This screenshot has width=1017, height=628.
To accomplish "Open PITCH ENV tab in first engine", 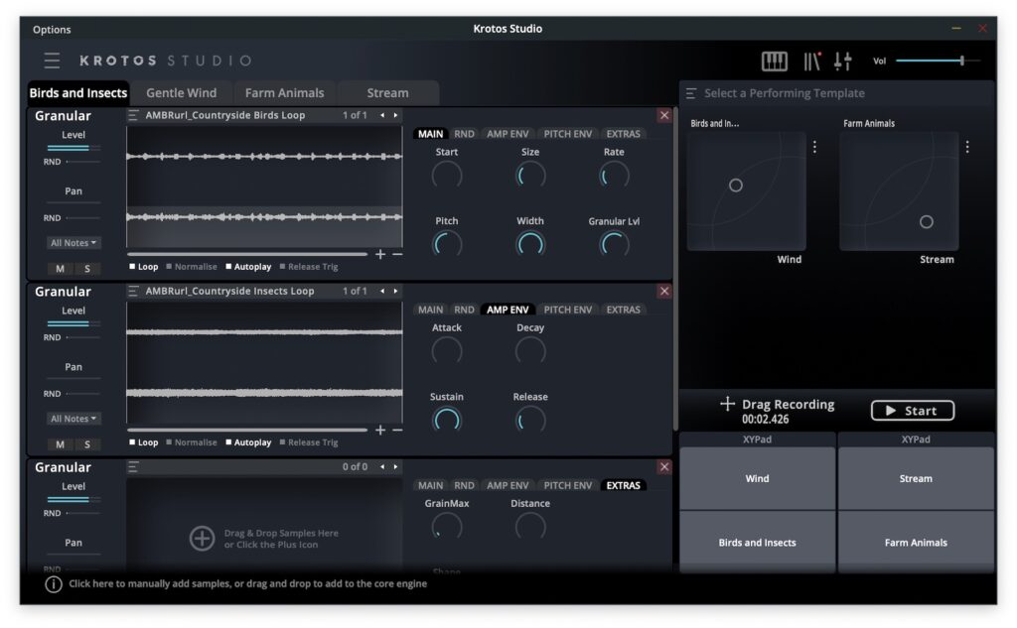I will [x=568, y=134].
